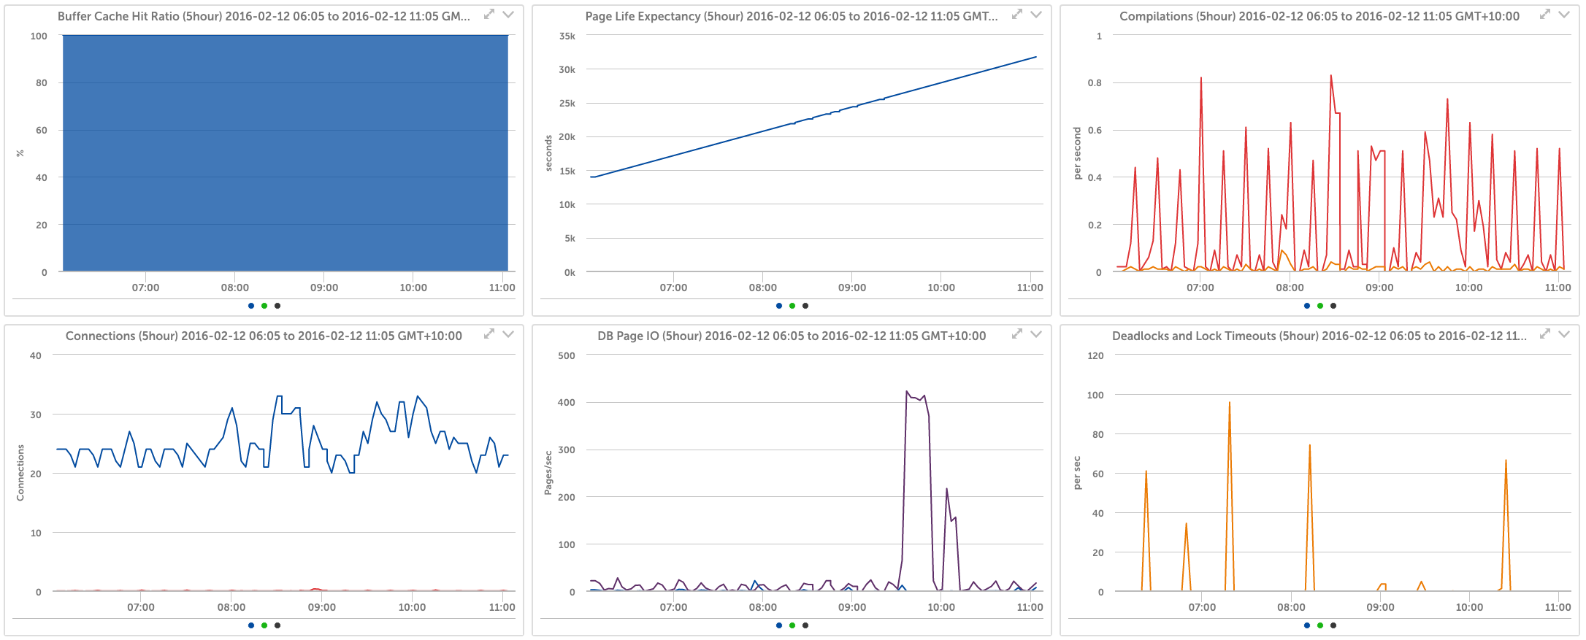
Task: Select blue dot under Connections chart
Action: pyautogui.click(x=251, y=625)
